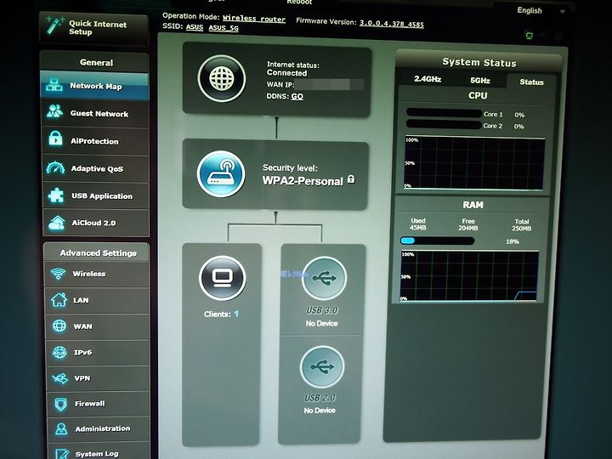Click the magic wand setup icon
Viewport: 612px width, 459px height.
coord(54,25)
